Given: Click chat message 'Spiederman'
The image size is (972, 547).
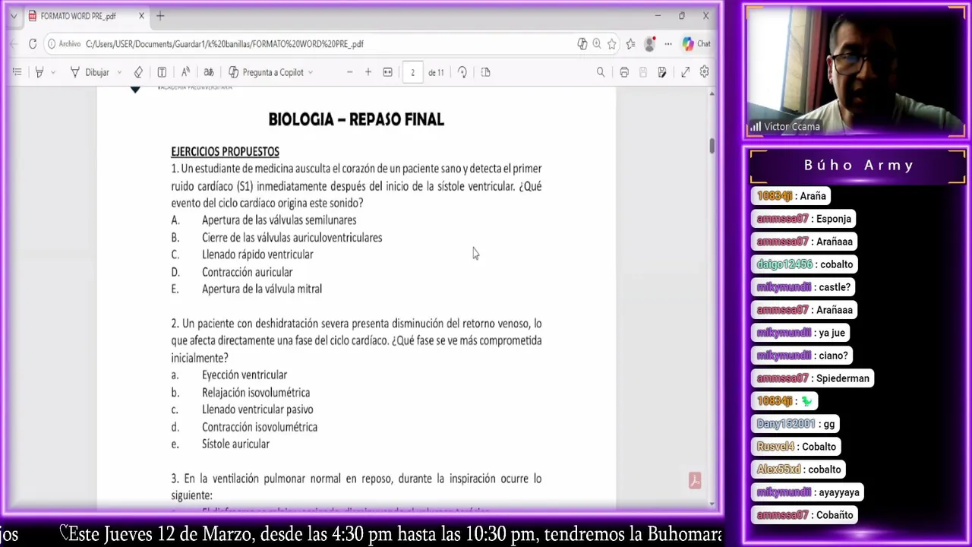Looking at the screenshot, I should 813,378.
